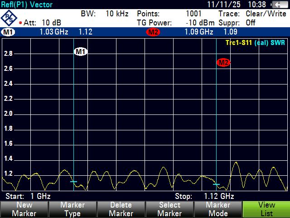Click the M2 cyan tick on trace
290x218 pixels.
coord(216,184)
